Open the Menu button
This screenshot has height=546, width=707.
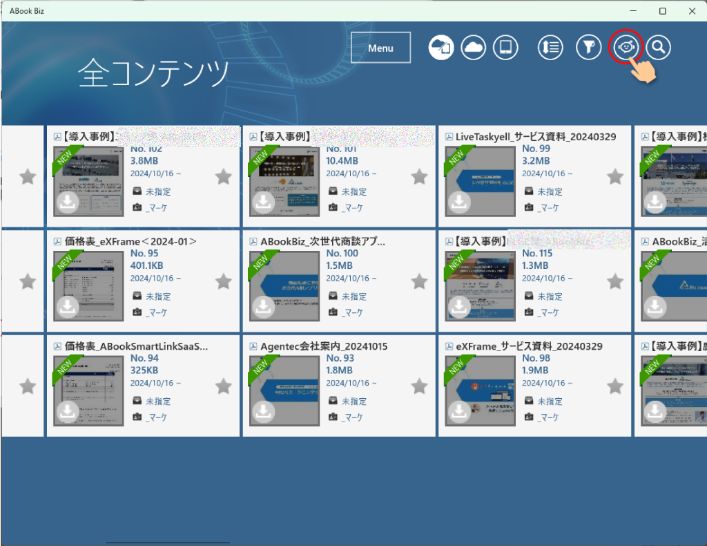pos(380,48)
